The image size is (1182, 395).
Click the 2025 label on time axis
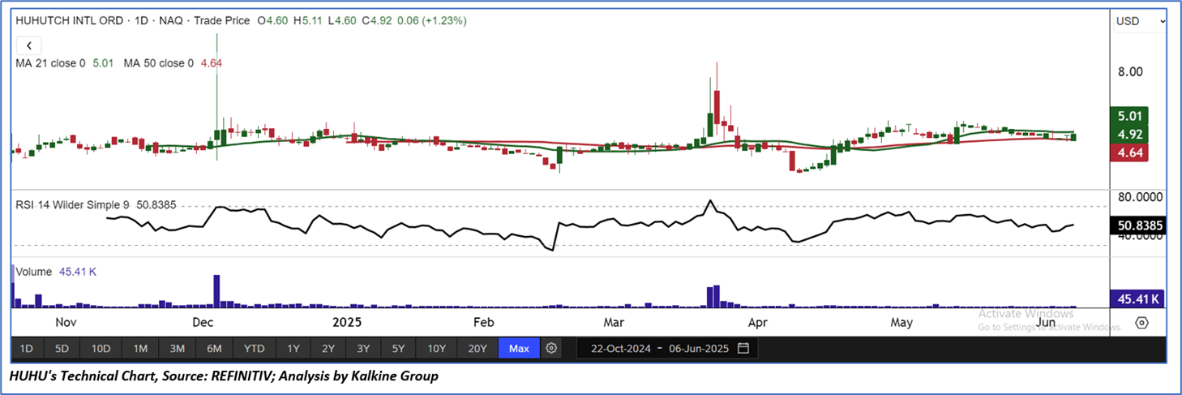point(346,323)
